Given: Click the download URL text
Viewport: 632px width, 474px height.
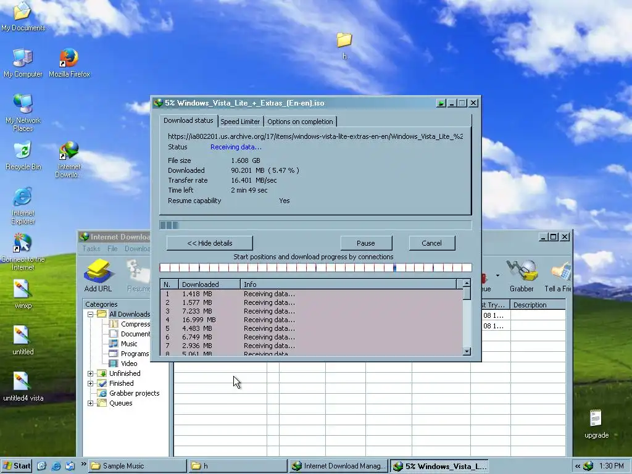Looking at the screenshot, I should [315, 136].
